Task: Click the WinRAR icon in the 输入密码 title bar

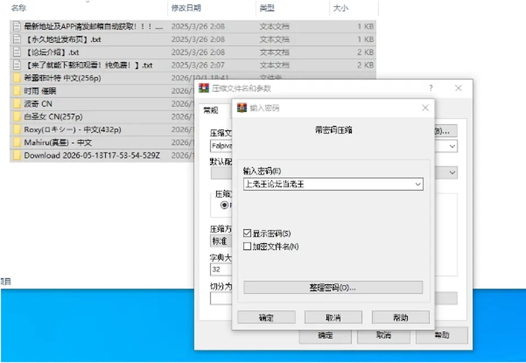Action: 242,108
